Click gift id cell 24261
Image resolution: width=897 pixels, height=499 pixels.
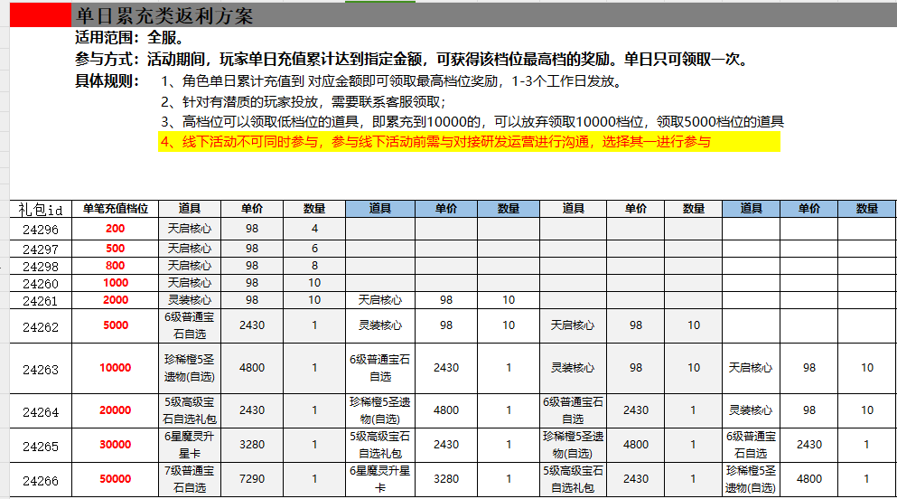[x=41, y=300]
